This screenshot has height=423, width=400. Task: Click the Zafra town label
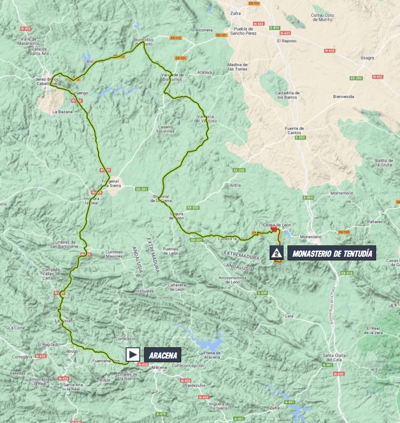235,13
